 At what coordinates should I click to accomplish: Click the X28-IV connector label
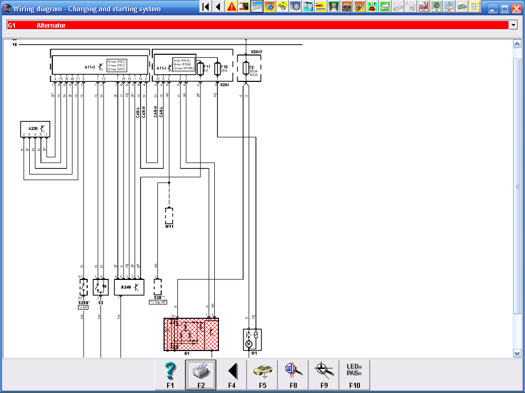[256, 52]
